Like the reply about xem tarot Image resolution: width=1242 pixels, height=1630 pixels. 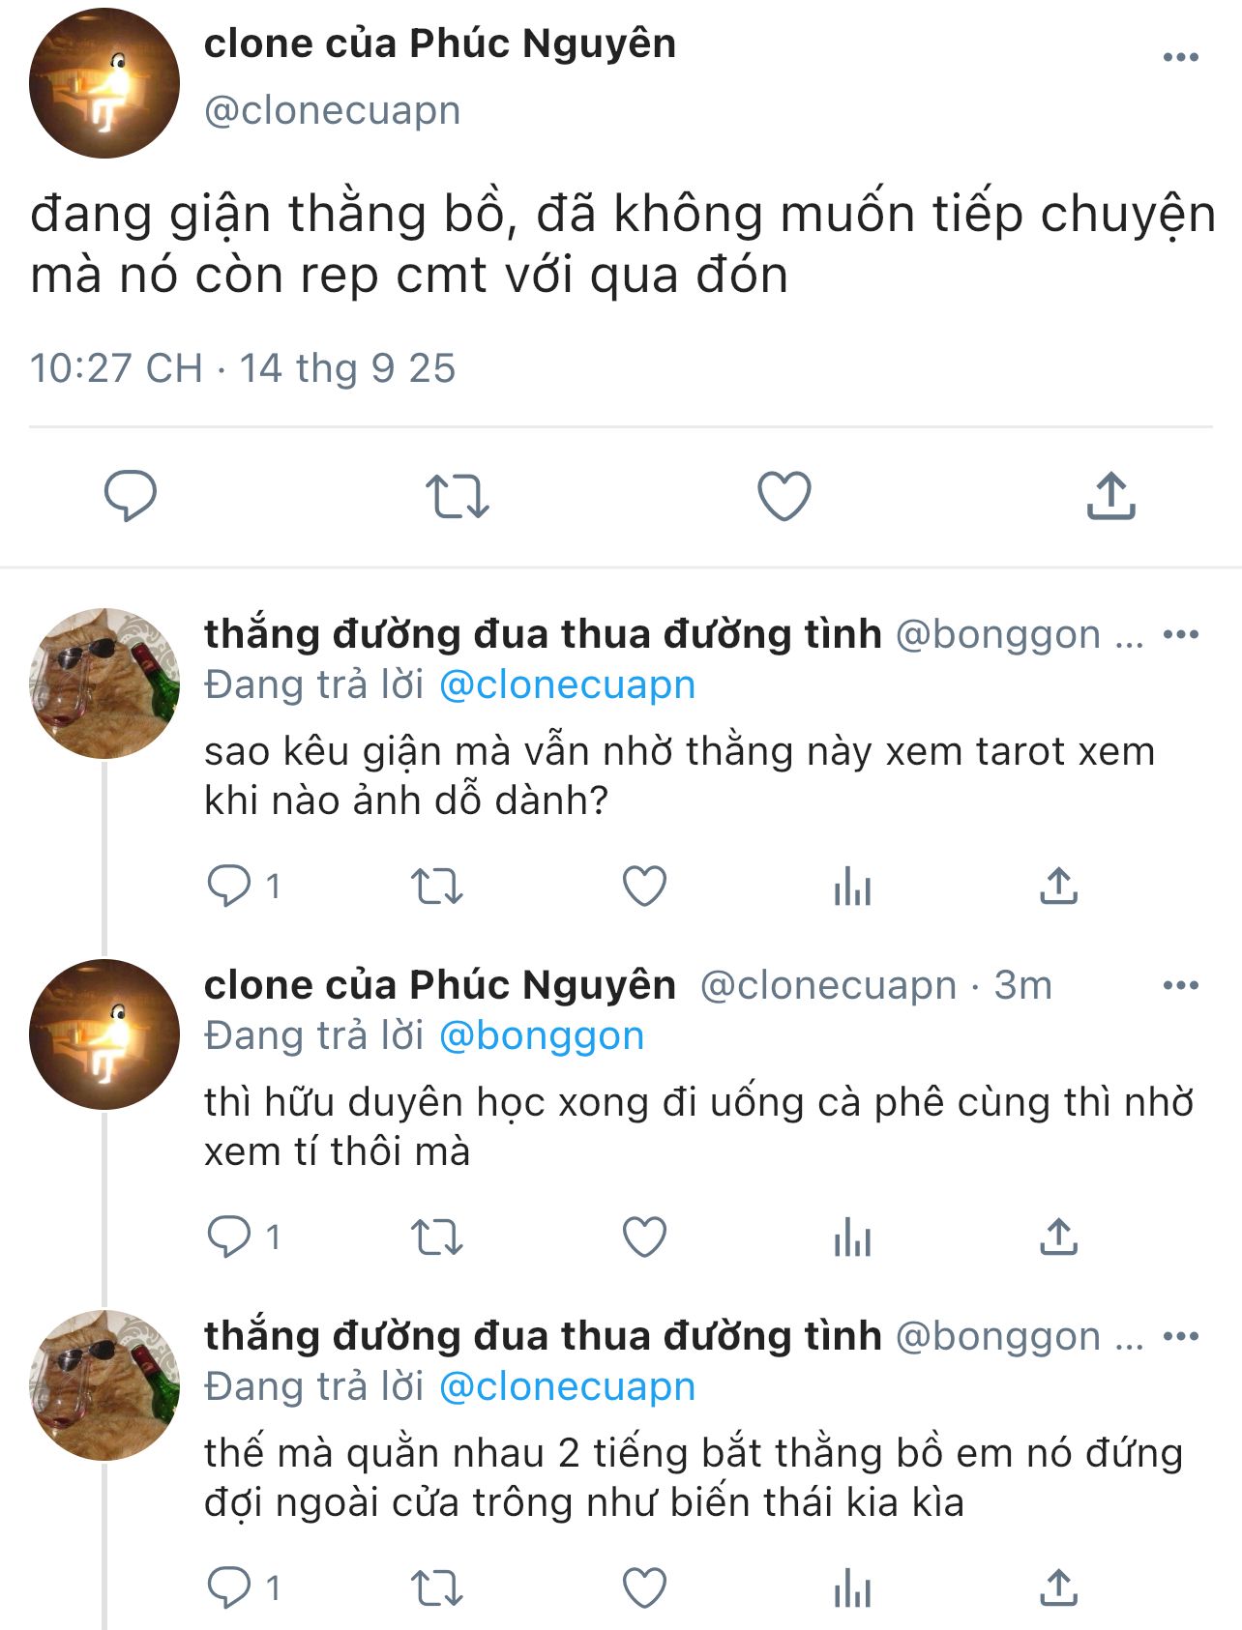click(644, 886)
